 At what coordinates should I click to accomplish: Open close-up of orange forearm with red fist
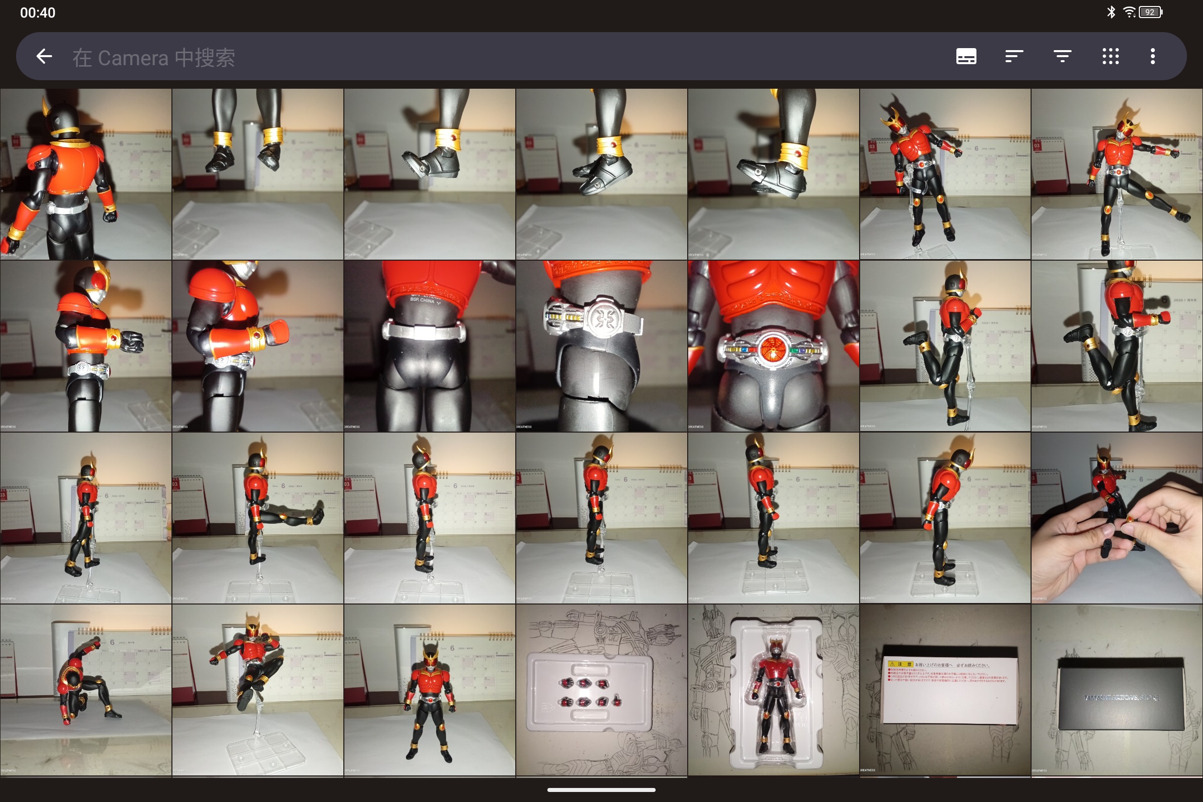point(258,346)
